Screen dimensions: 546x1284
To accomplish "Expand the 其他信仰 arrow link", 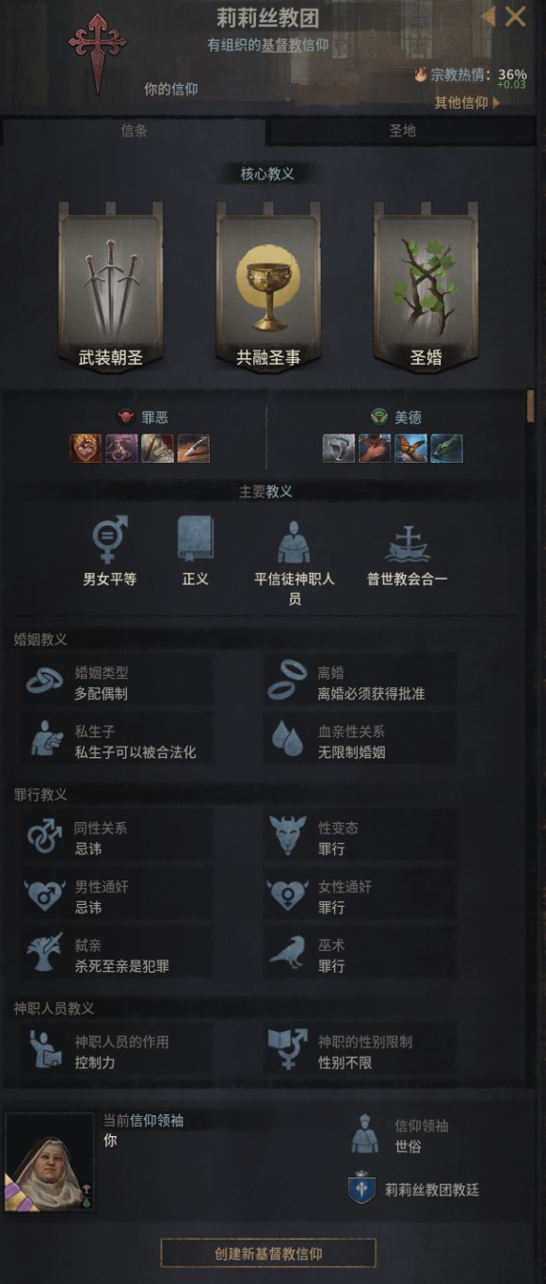I will [467, 103].
